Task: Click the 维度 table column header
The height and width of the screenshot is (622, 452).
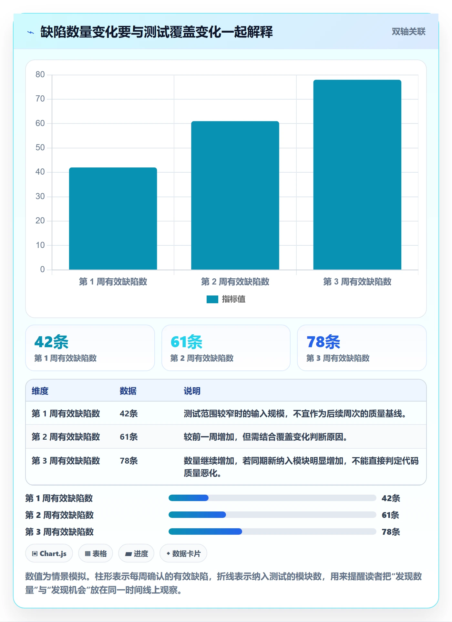Action: (x=40, y=391)
